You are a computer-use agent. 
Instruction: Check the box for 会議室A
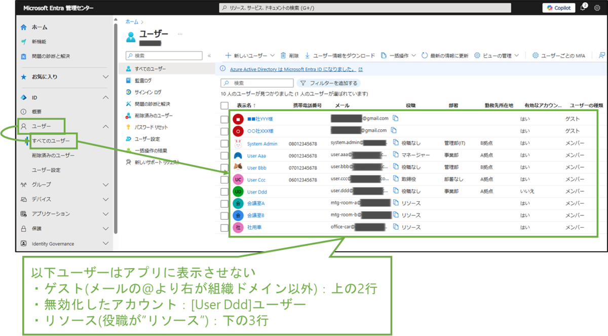click(x=224, y=203)
